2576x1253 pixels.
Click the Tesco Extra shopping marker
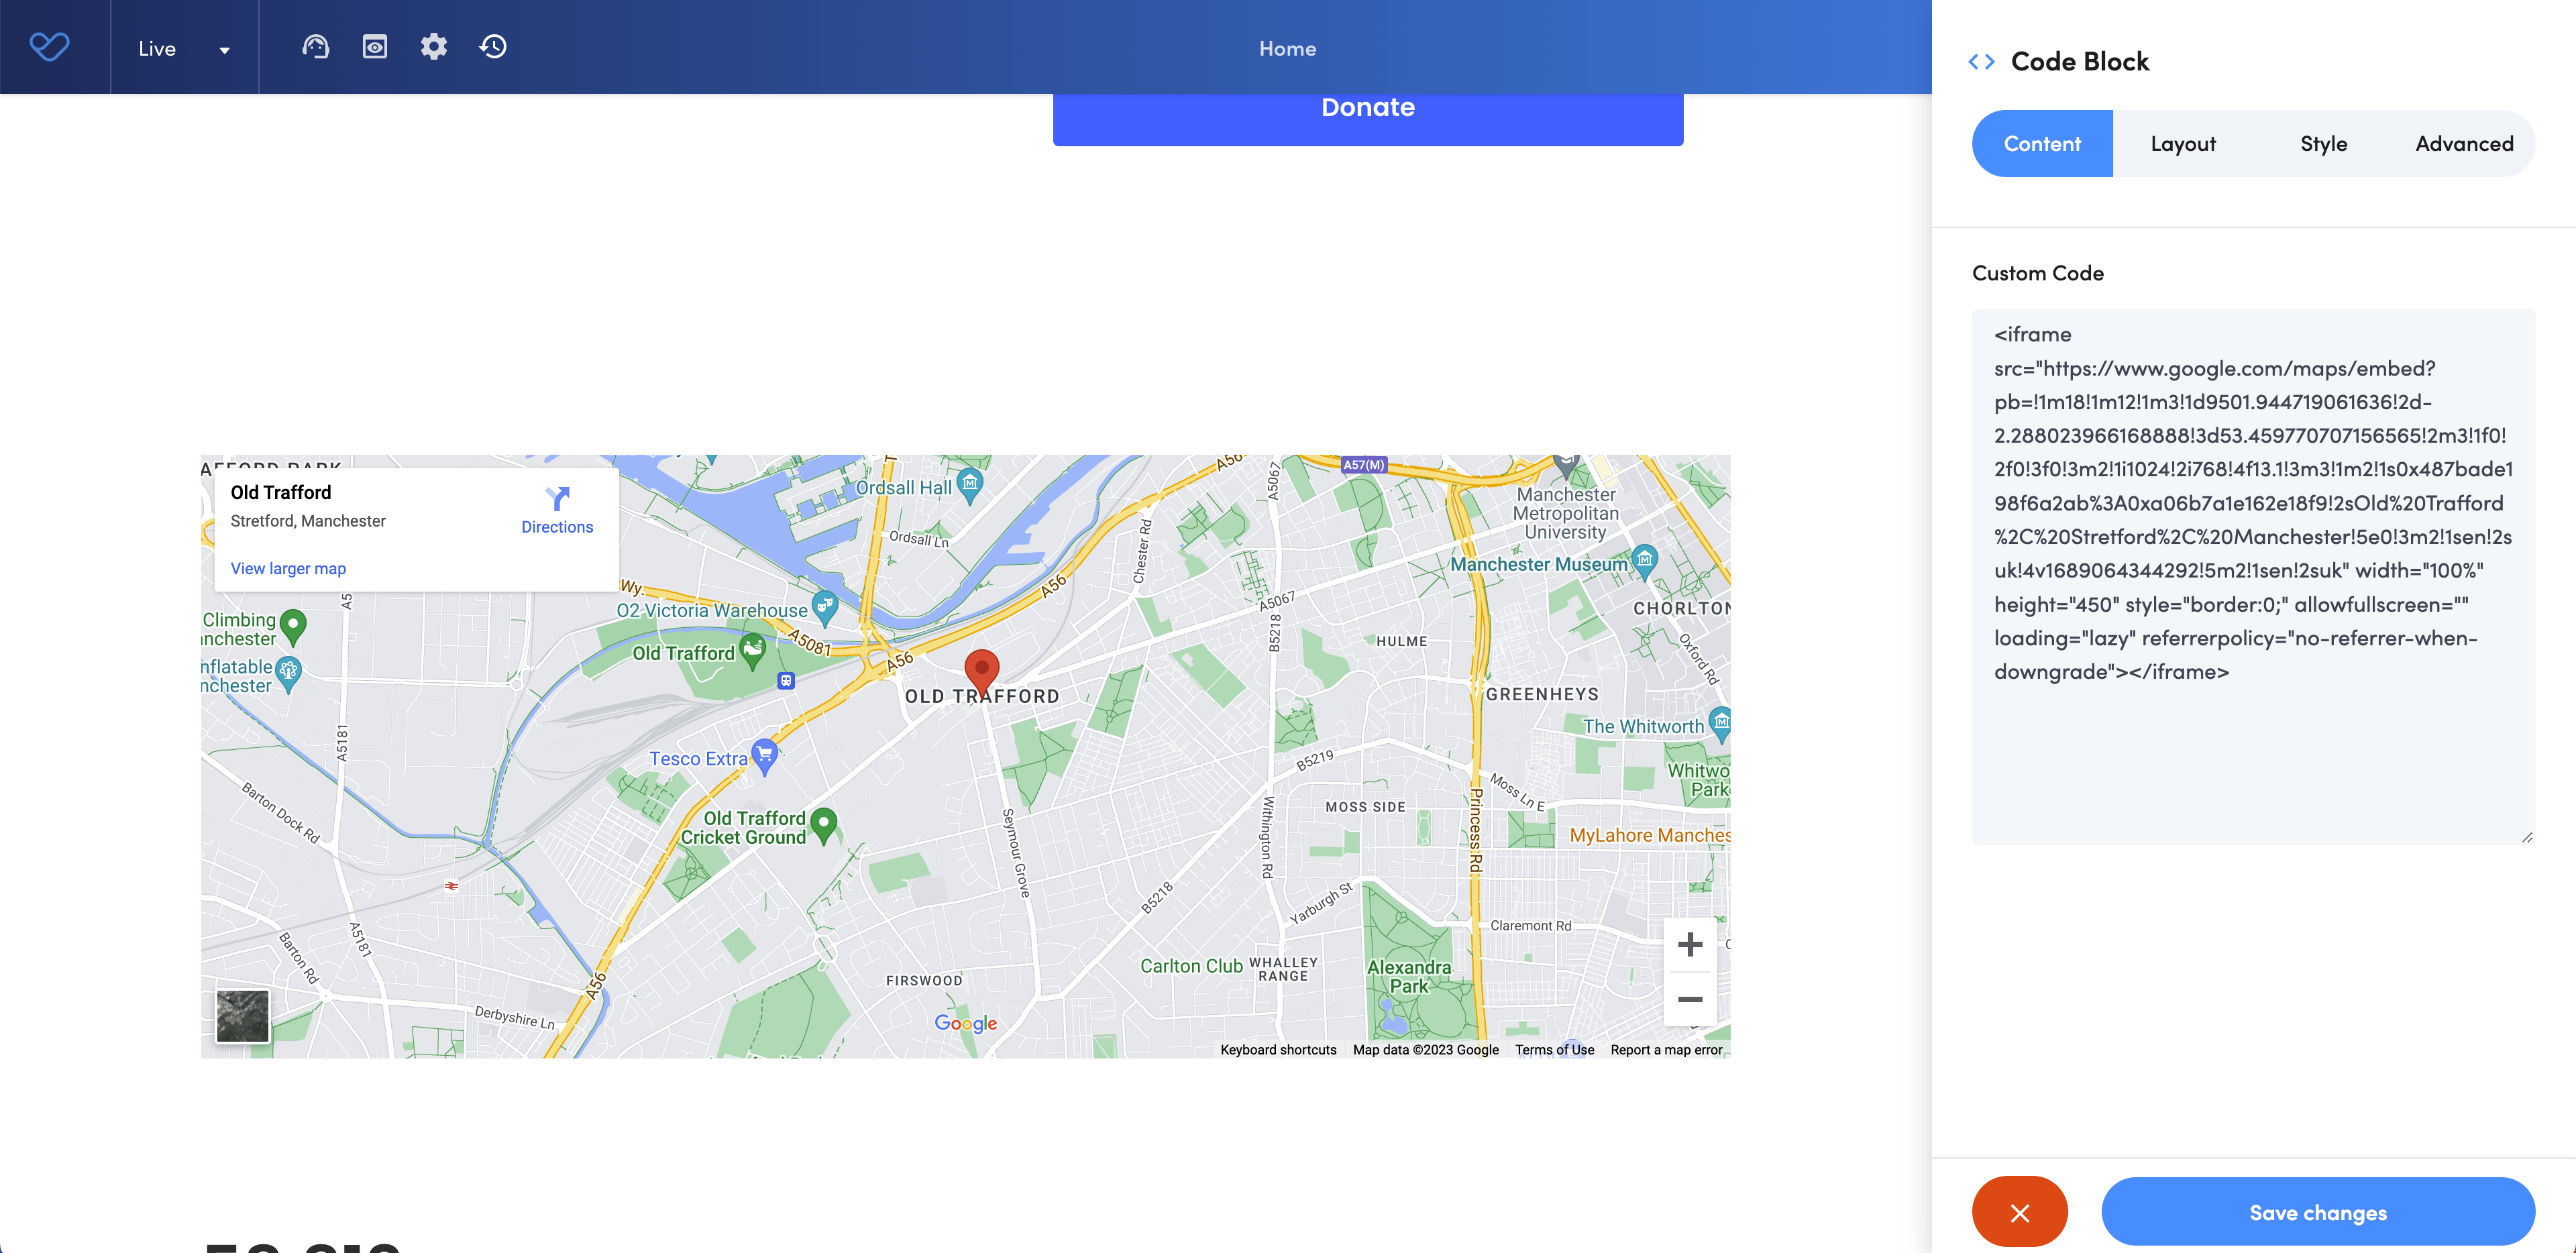(764, 756)
